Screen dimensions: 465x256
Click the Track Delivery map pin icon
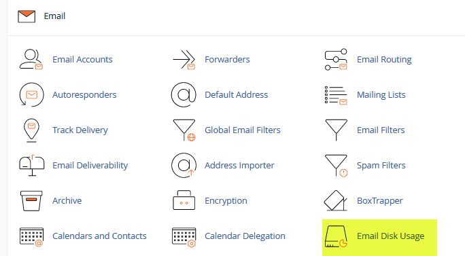click(x=31, y=130)
